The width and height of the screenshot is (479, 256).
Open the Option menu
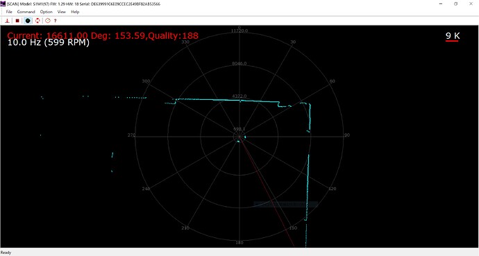click(x=46, y=12)
